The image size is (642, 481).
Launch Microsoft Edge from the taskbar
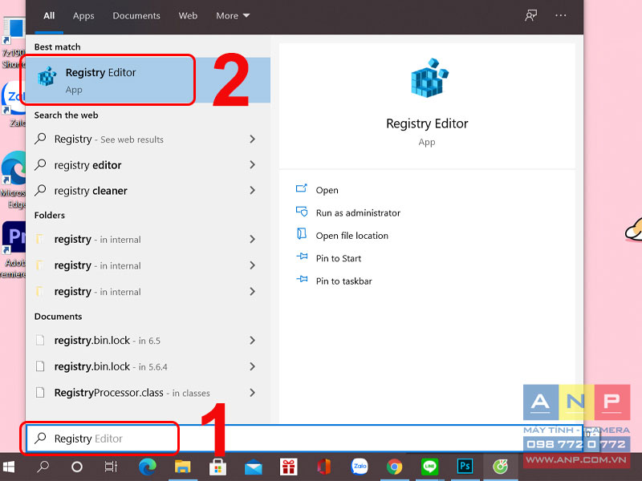(x=148, y=467)
